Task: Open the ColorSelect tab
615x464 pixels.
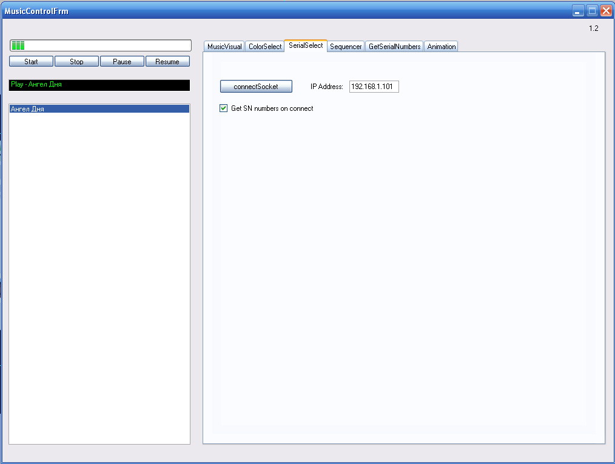Action: (x=265, y=47)
